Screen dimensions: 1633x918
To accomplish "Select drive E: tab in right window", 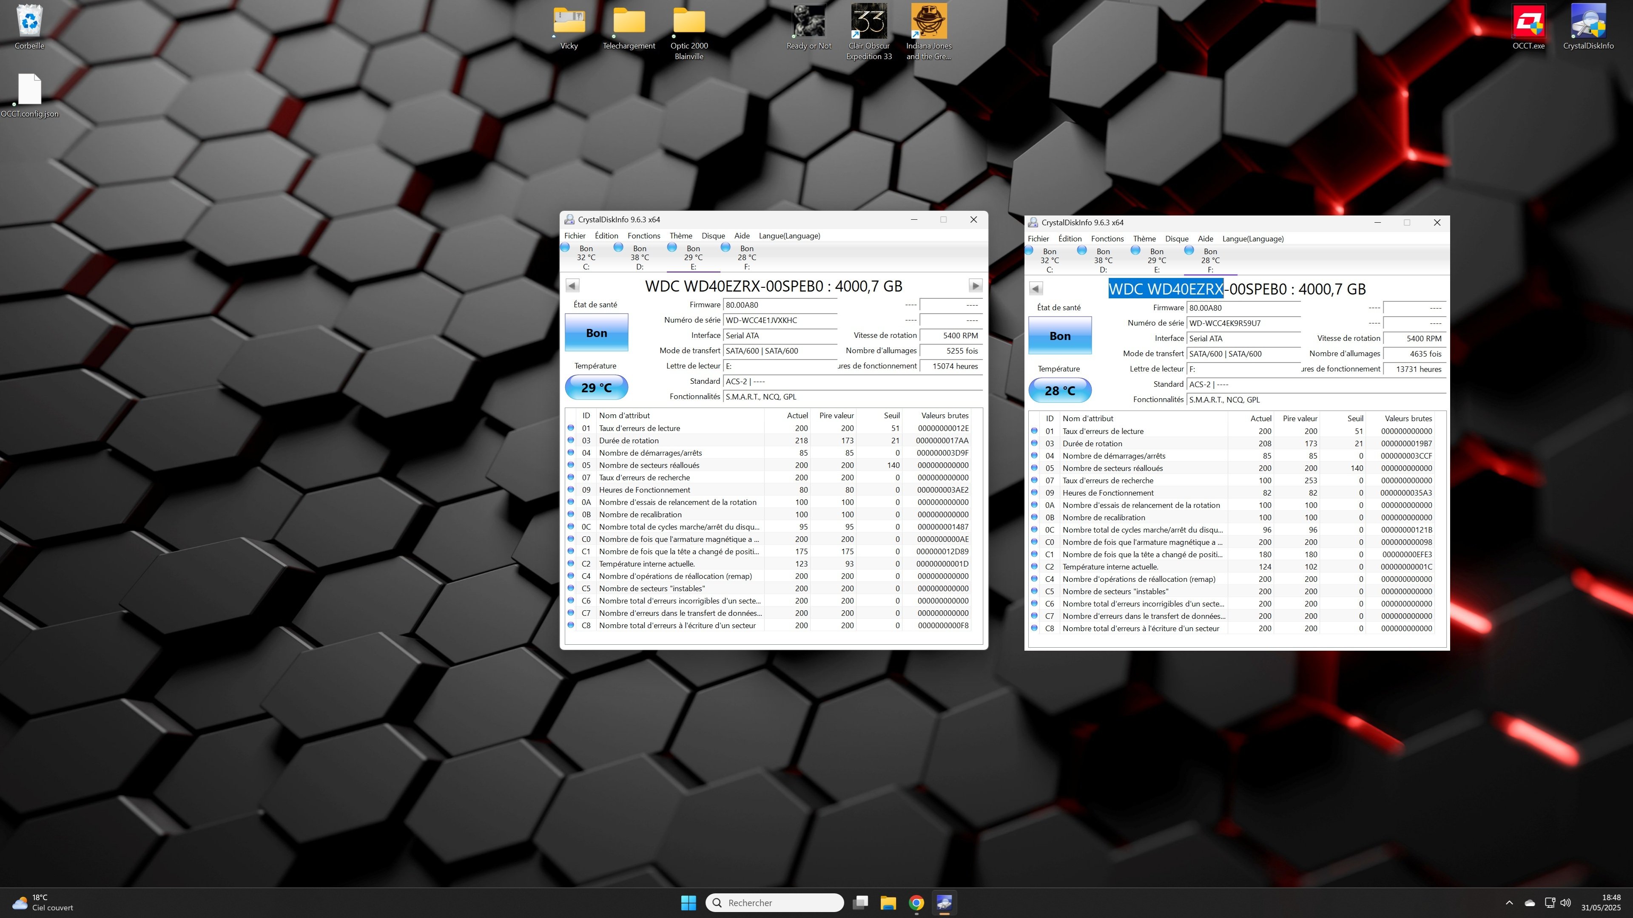I will (x=1156, y=261).
